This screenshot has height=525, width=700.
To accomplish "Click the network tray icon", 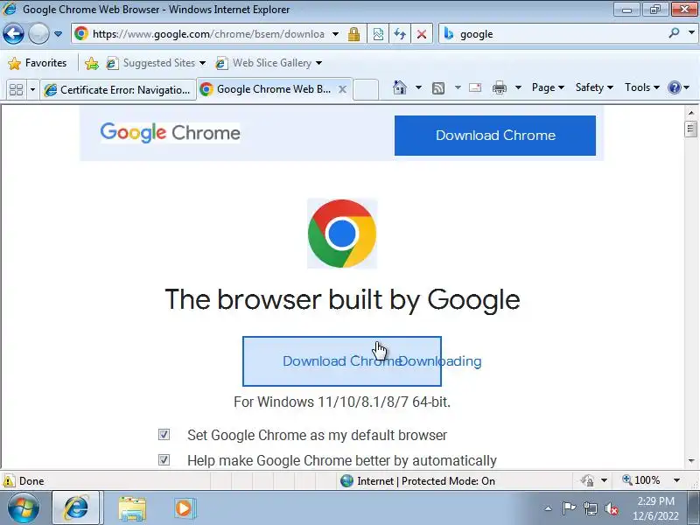I will point(590,508).
